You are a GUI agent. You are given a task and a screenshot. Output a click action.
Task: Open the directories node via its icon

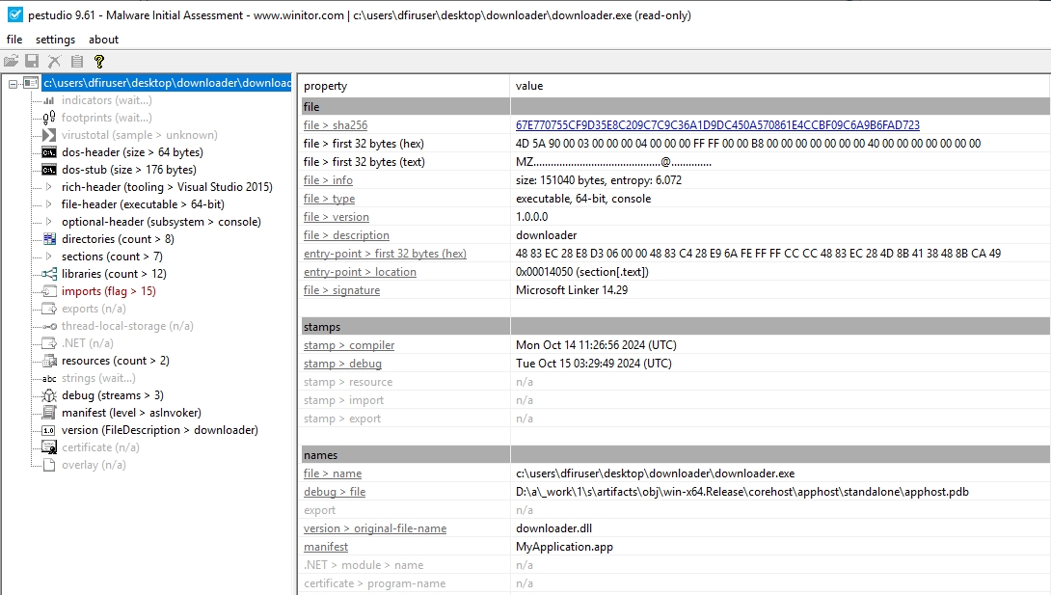pyautogui.click(x=49, y=239)
